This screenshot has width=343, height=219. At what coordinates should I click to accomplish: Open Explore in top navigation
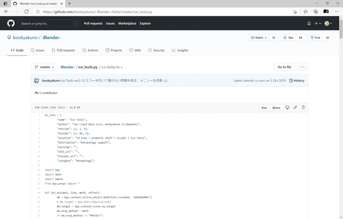pos(145,23)
